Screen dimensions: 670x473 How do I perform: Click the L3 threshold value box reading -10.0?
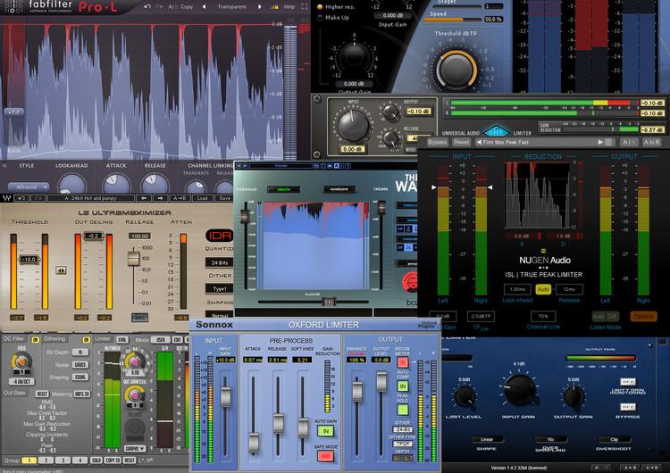(x=29, y=259)
